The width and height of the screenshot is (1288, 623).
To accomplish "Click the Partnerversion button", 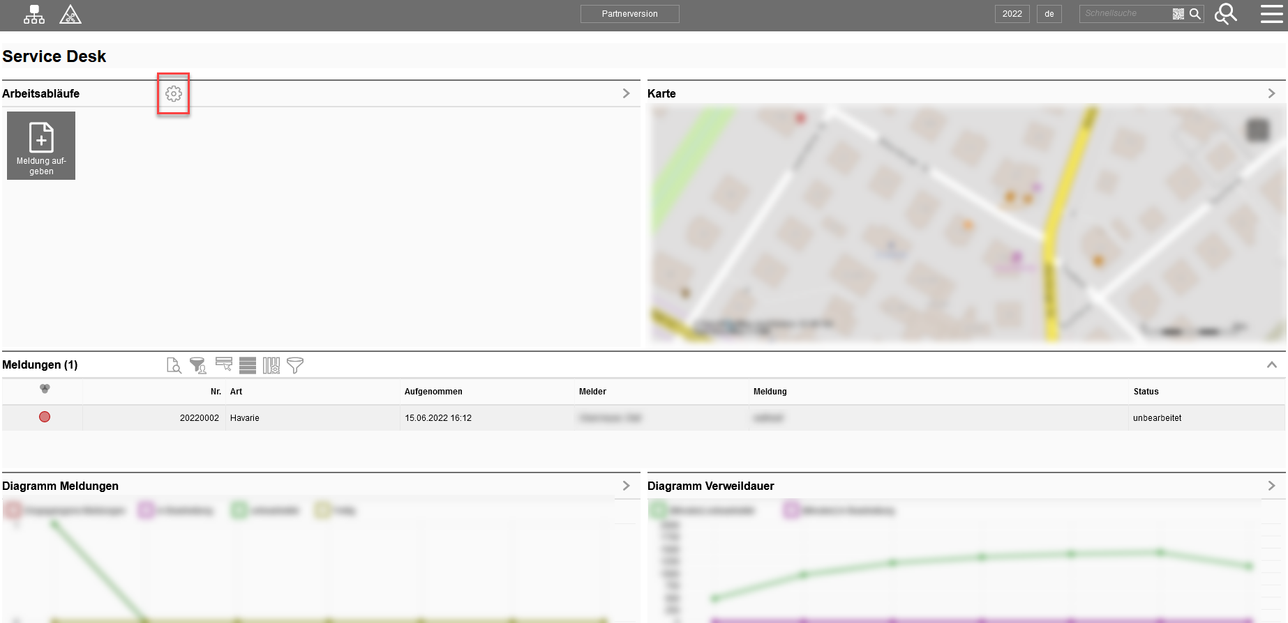I will (x=629, y=14).
